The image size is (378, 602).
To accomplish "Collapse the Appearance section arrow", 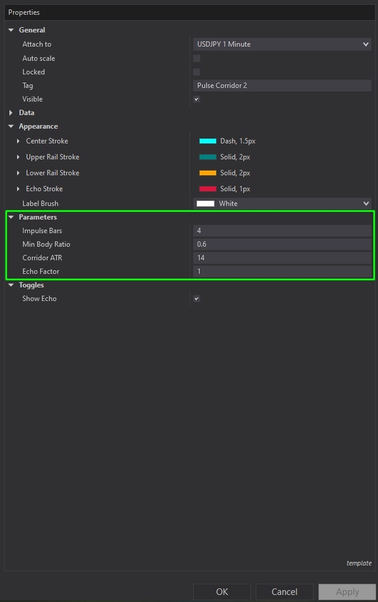I will [11, 126].
